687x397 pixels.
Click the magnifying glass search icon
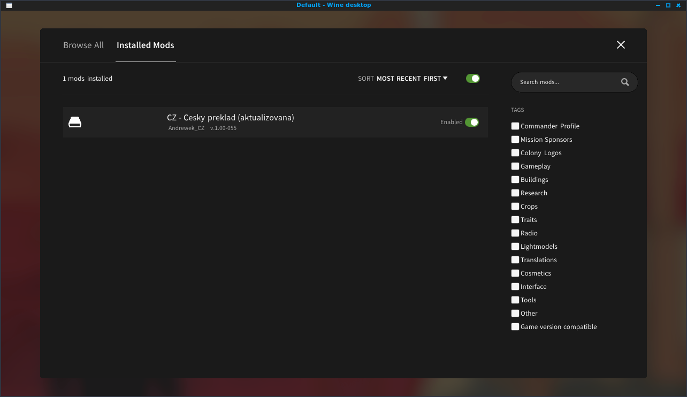[x=625, y=82]
